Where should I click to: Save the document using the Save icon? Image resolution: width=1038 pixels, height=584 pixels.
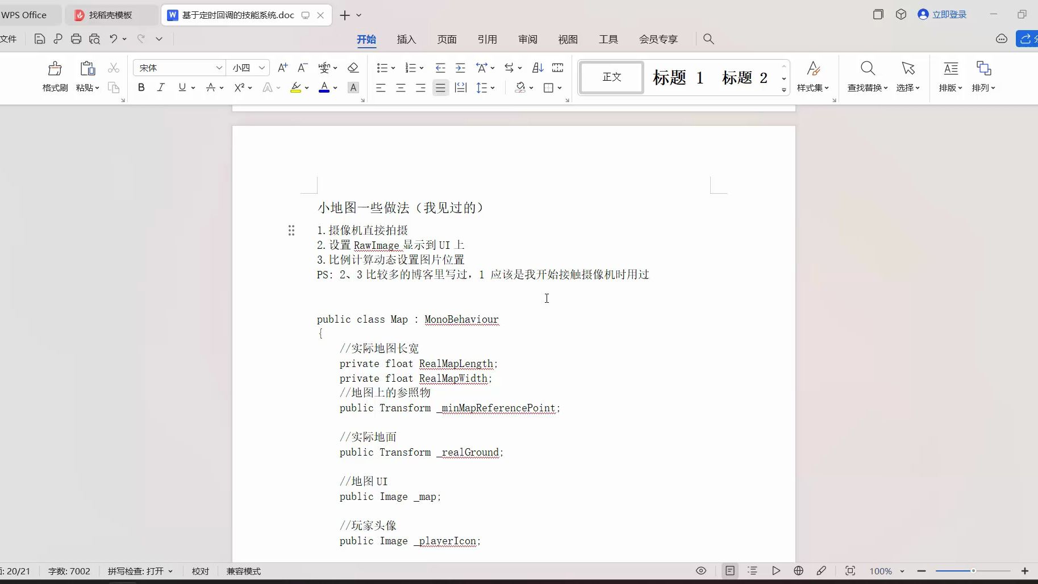(x=39, y=39)
